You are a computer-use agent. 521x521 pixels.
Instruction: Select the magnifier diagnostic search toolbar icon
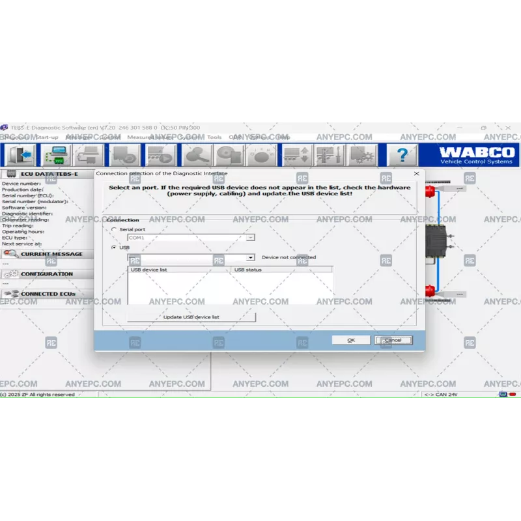coord(195,154)
